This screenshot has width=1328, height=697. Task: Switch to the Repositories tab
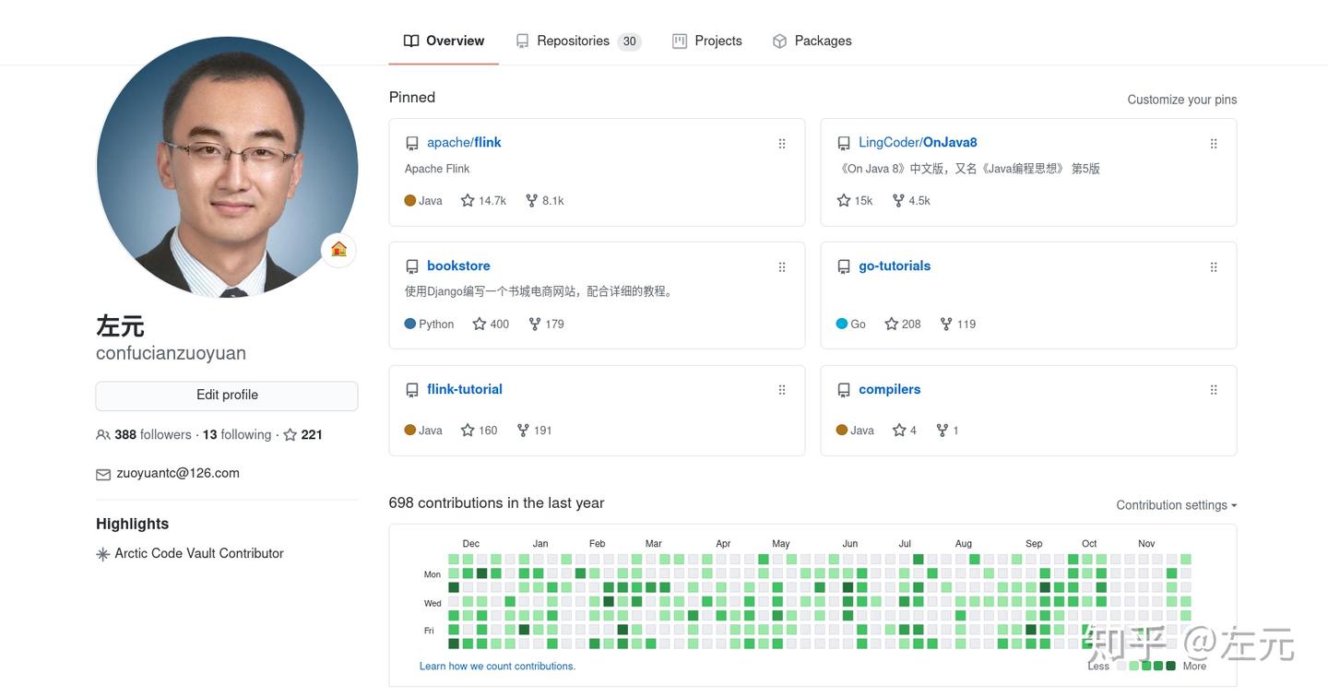[x=574, y=41]
